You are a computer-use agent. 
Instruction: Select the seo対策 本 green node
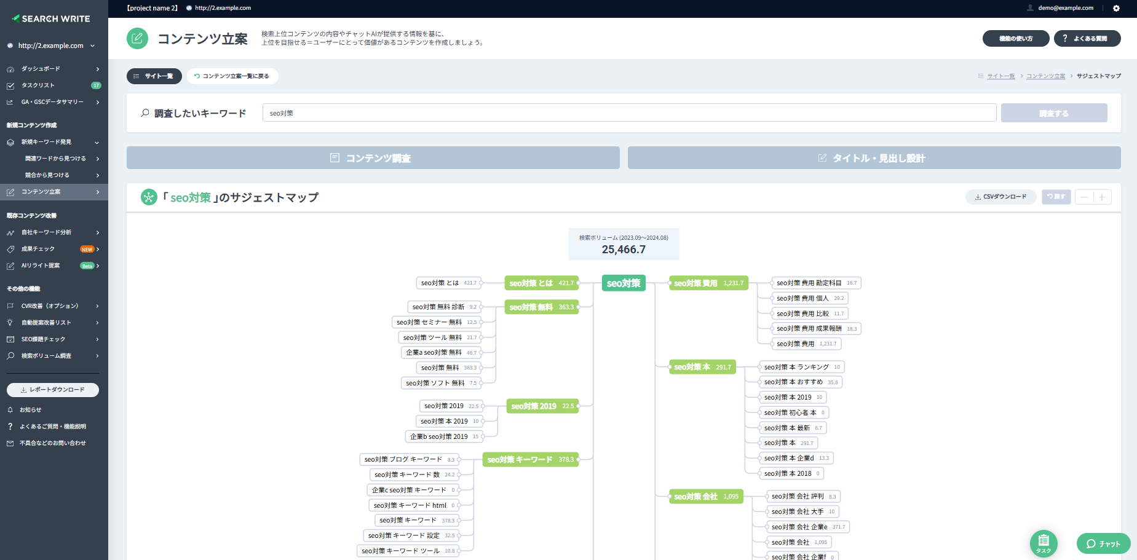click(x=702, y=367)
